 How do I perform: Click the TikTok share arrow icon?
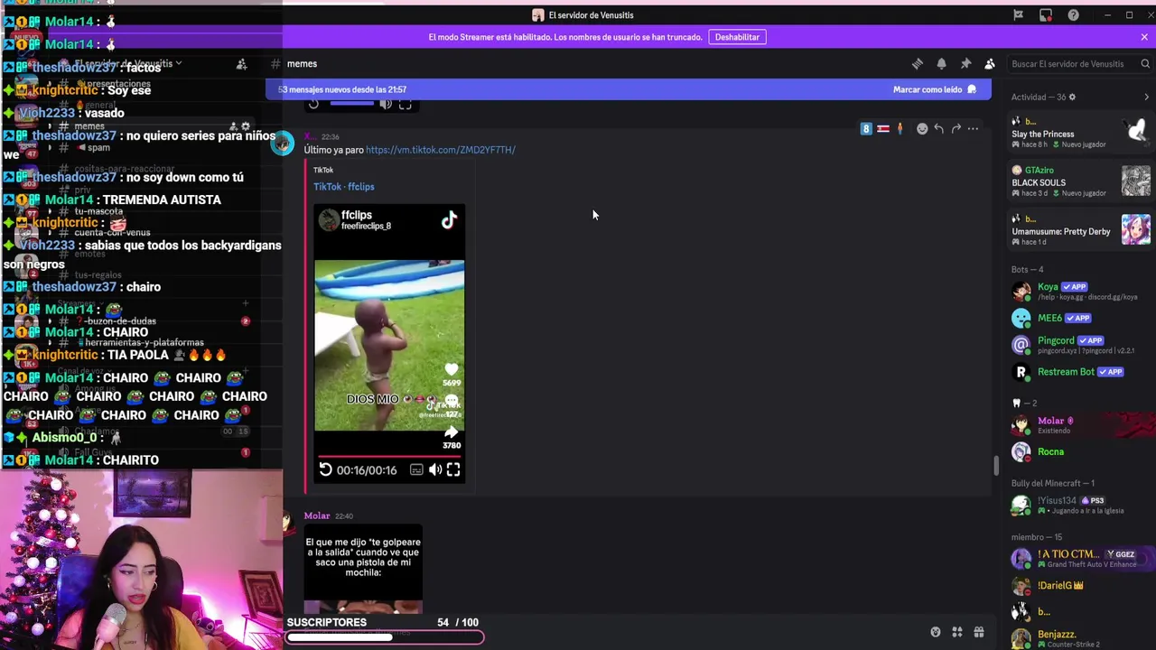(452, 432)
